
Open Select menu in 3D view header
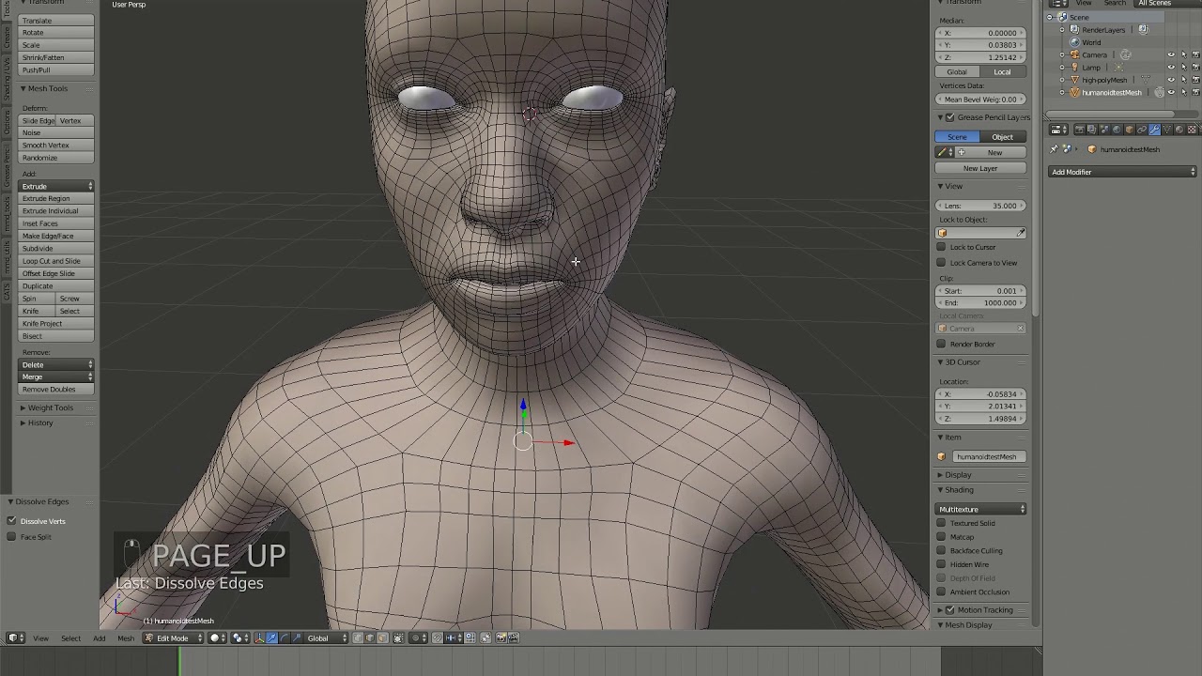click(70, 638)
